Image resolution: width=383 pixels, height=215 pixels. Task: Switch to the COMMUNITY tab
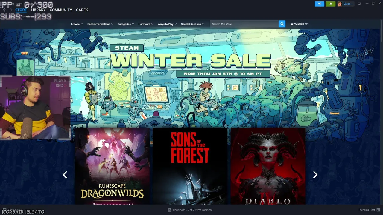click(61, 10)
